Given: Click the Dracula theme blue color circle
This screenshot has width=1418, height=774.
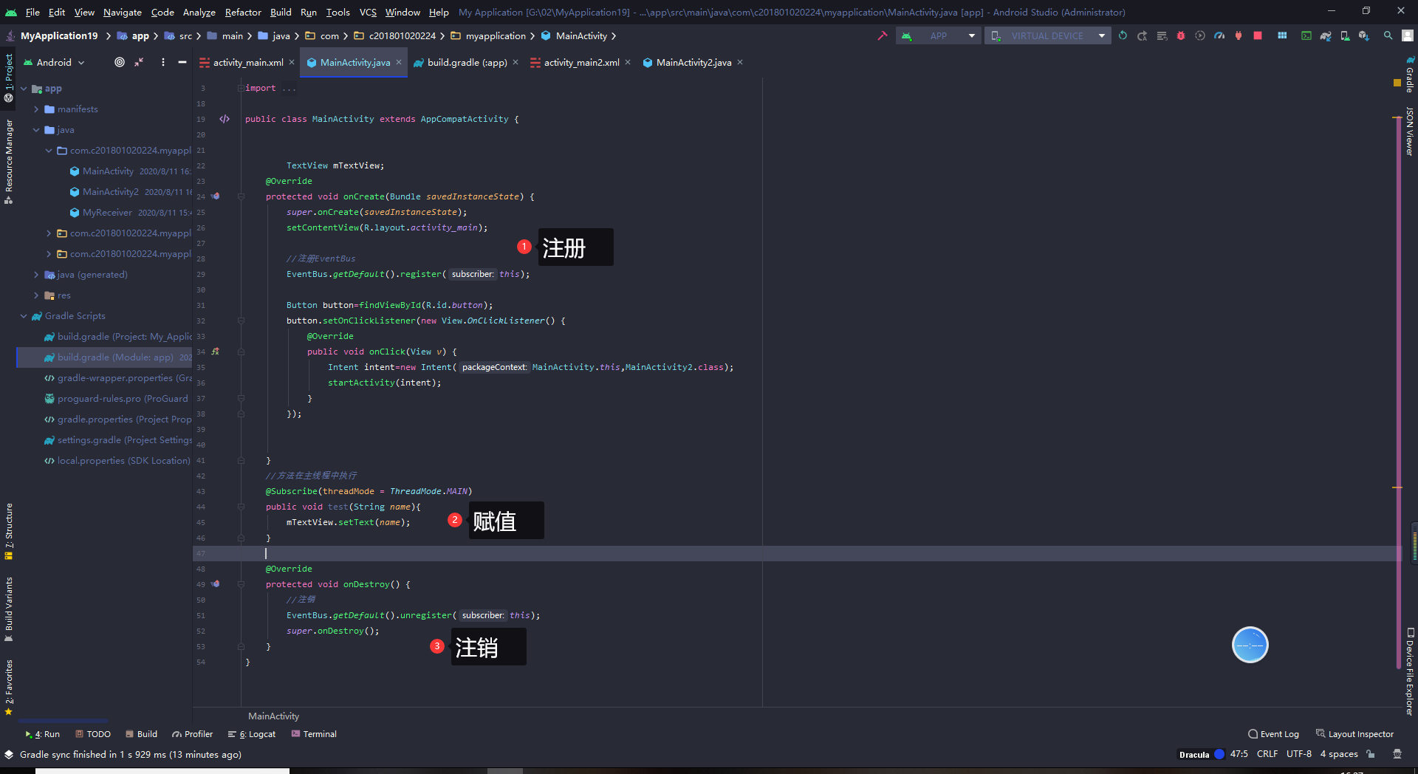Looking at the screenshot, I should coord(1219,754).
